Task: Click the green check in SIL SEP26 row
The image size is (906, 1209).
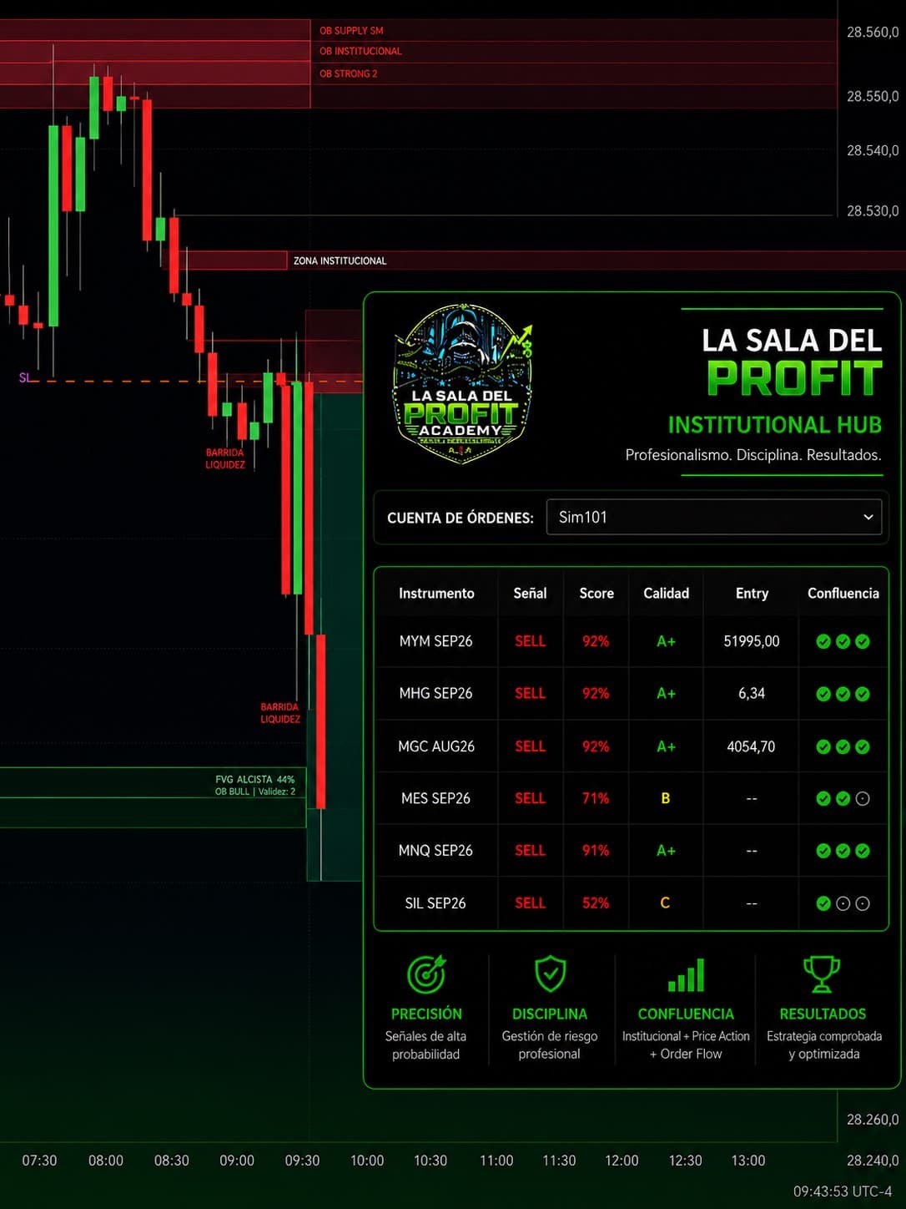Action: pos(823,903)
